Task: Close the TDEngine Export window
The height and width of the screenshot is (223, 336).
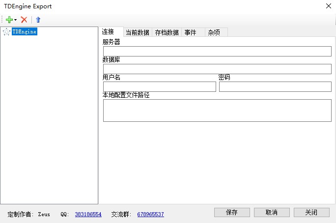Action: pos(329,6)
